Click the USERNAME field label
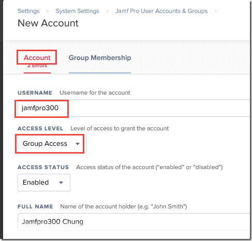The width and height of the screenshot is (252, 241). [35, 93]
